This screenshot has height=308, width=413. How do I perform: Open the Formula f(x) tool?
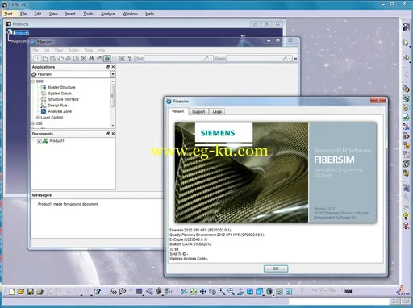click(x=113, y=291)
